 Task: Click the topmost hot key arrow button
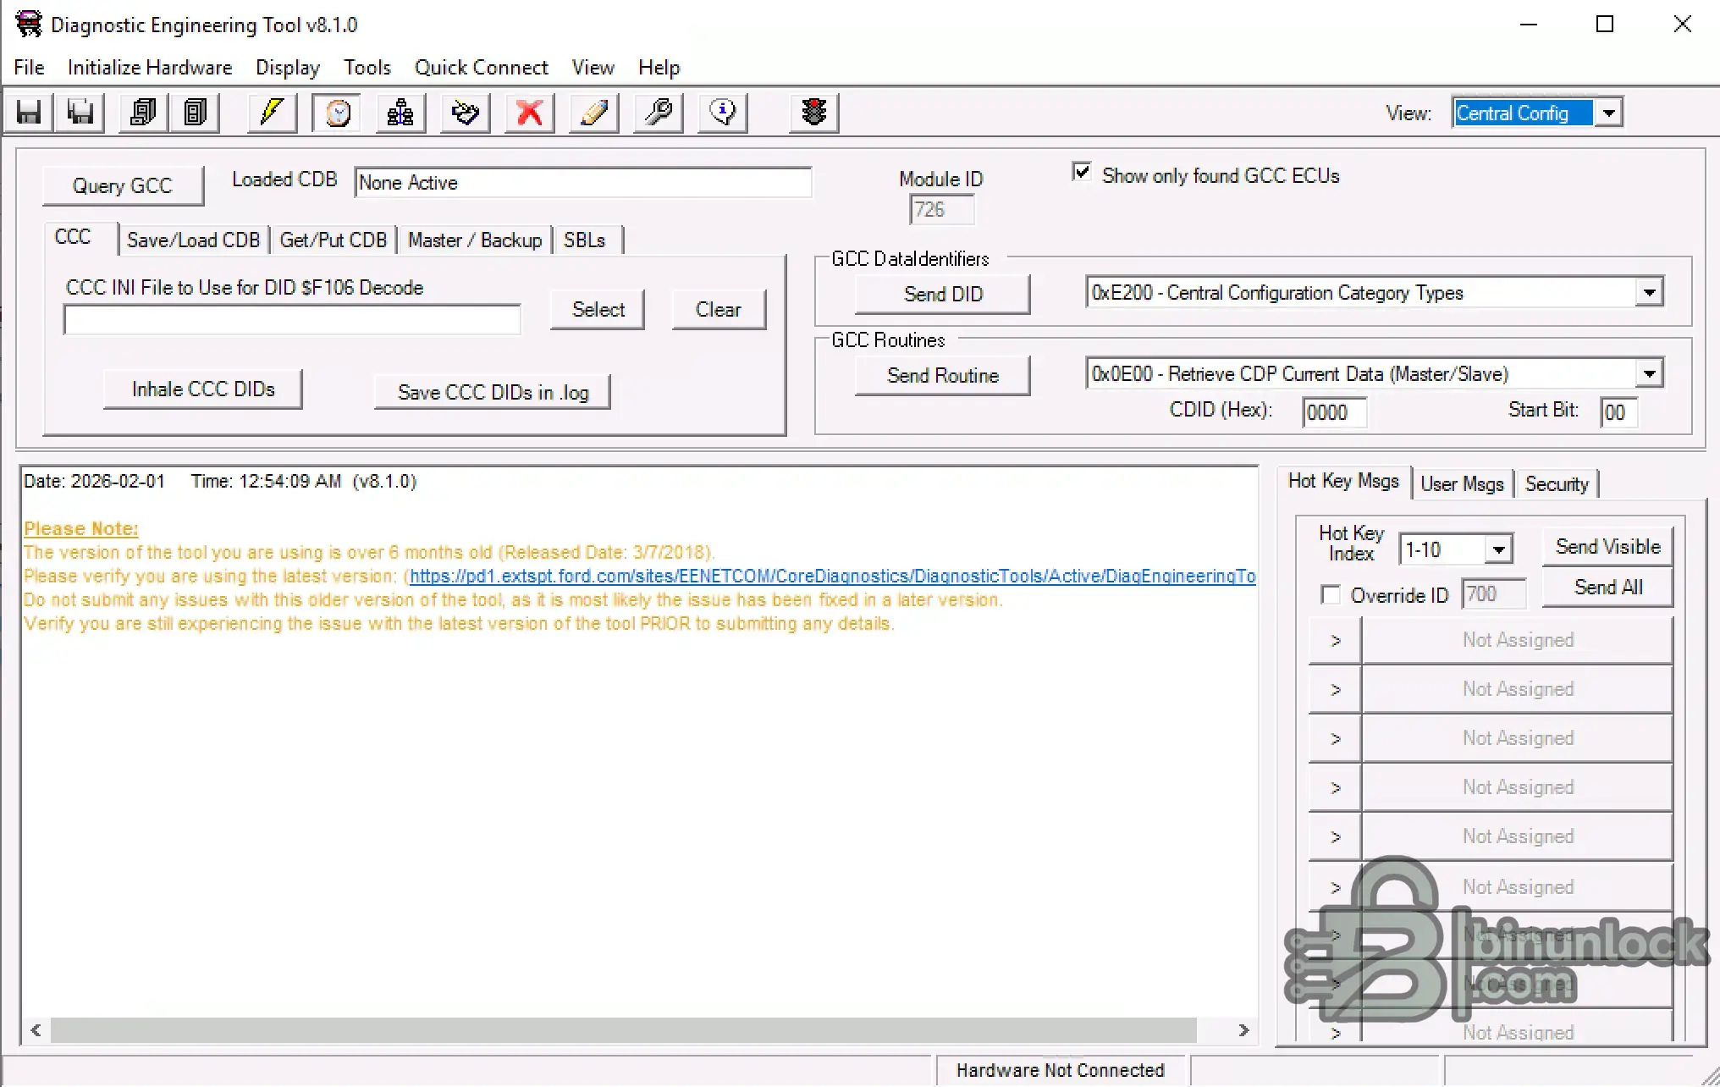[1335, 641]
